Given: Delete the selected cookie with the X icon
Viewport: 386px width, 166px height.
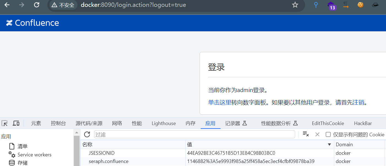Looking at the screenshot, I should tap(317, 134).
